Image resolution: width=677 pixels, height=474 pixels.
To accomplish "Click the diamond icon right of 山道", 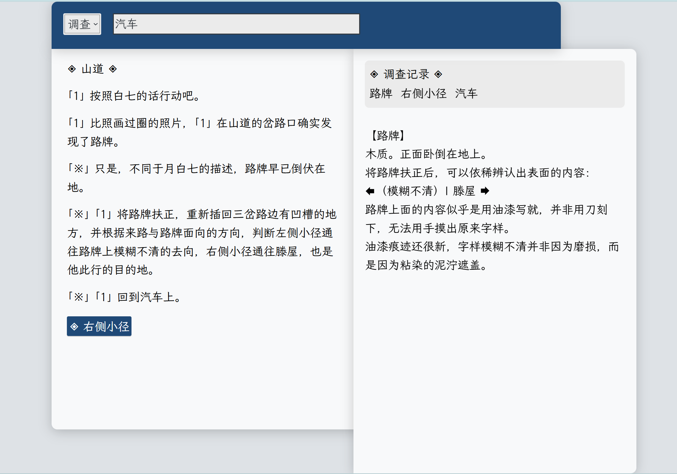I will [x=113, y=69].
